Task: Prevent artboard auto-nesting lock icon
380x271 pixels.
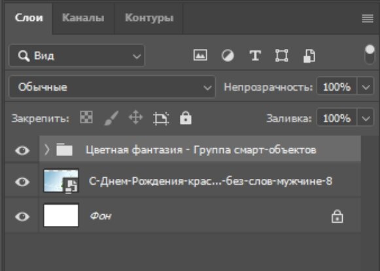Action: click(x=161, y=118)
